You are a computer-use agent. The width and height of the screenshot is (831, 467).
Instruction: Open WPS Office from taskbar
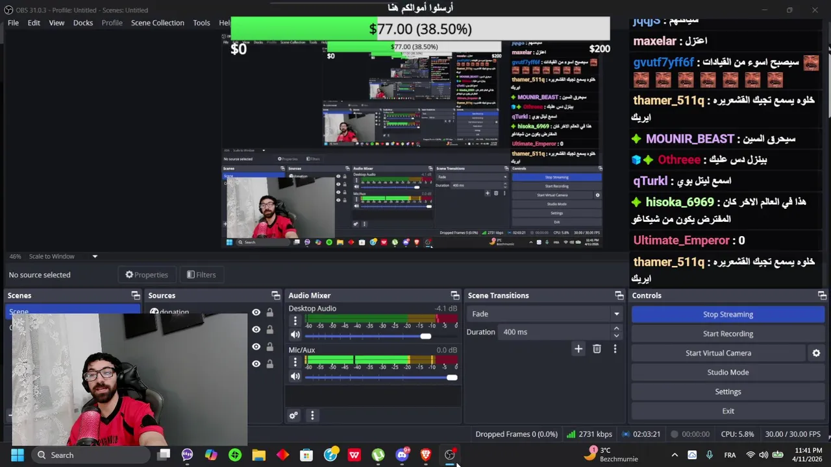354,455
